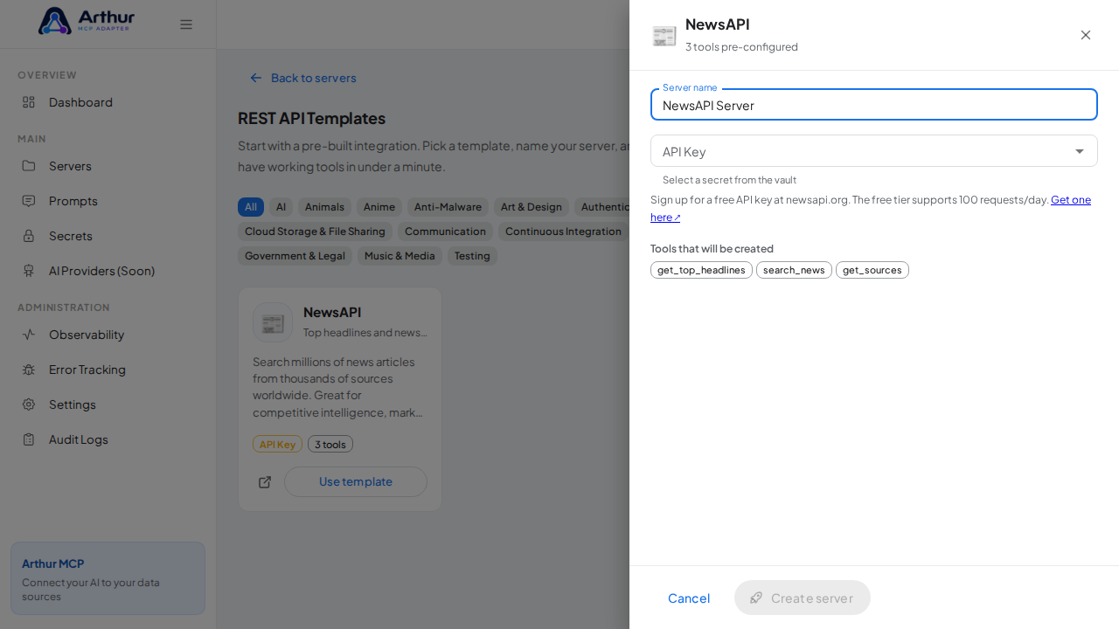Viewport: 1119px width, 629px height.
Task: Toggle the sidebar hamburger menu icon
Action: coord(186,24)
